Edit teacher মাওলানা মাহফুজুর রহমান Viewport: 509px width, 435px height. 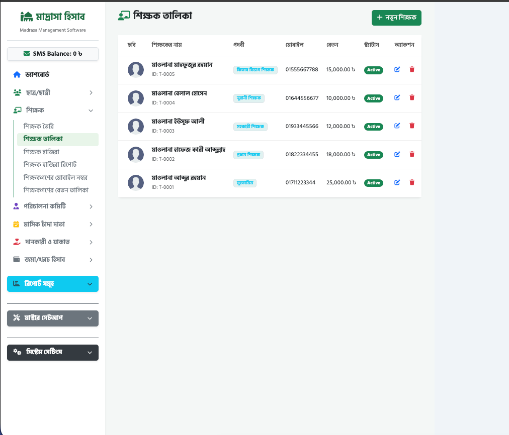point(397,69)
